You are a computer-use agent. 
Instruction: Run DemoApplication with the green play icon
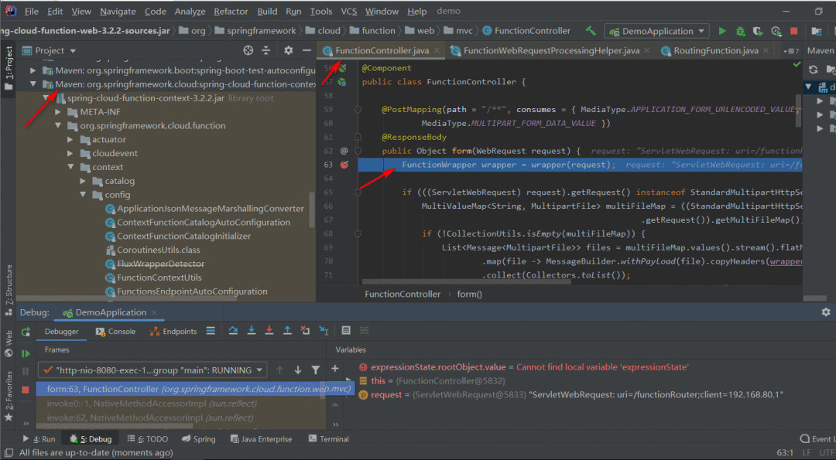tap(722, 31)
